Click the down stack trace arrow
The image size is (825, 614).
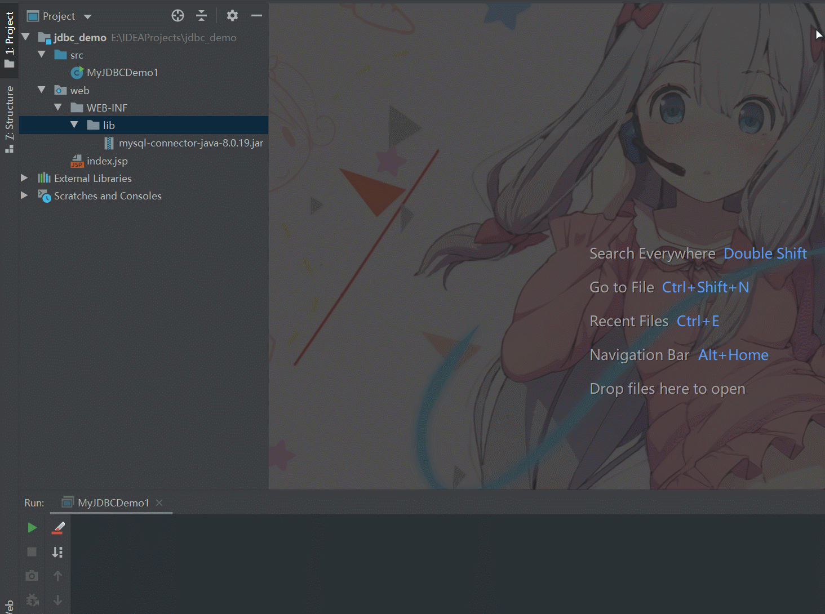coord(57,600)
